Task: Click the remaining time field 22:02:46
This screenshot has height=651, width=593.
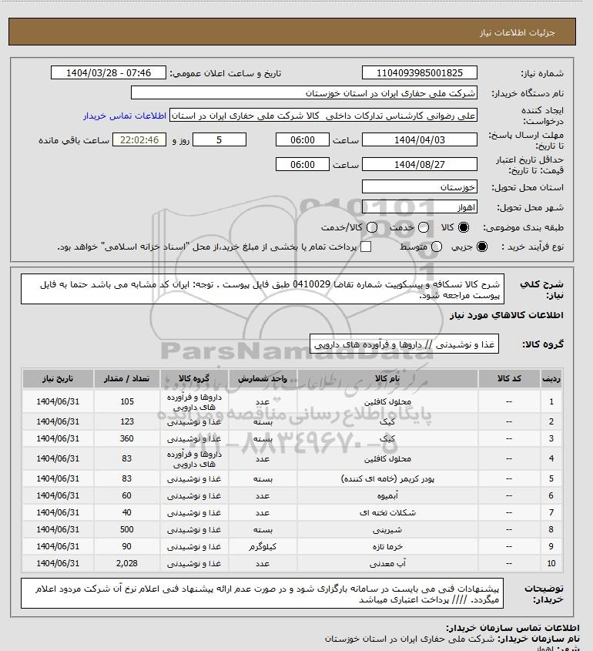Action: coord(139,139)
